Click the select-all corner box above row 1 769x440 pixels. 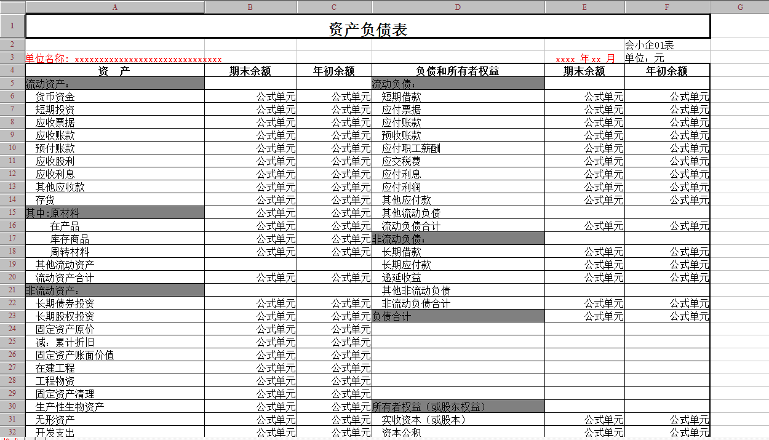coord(12,7)
